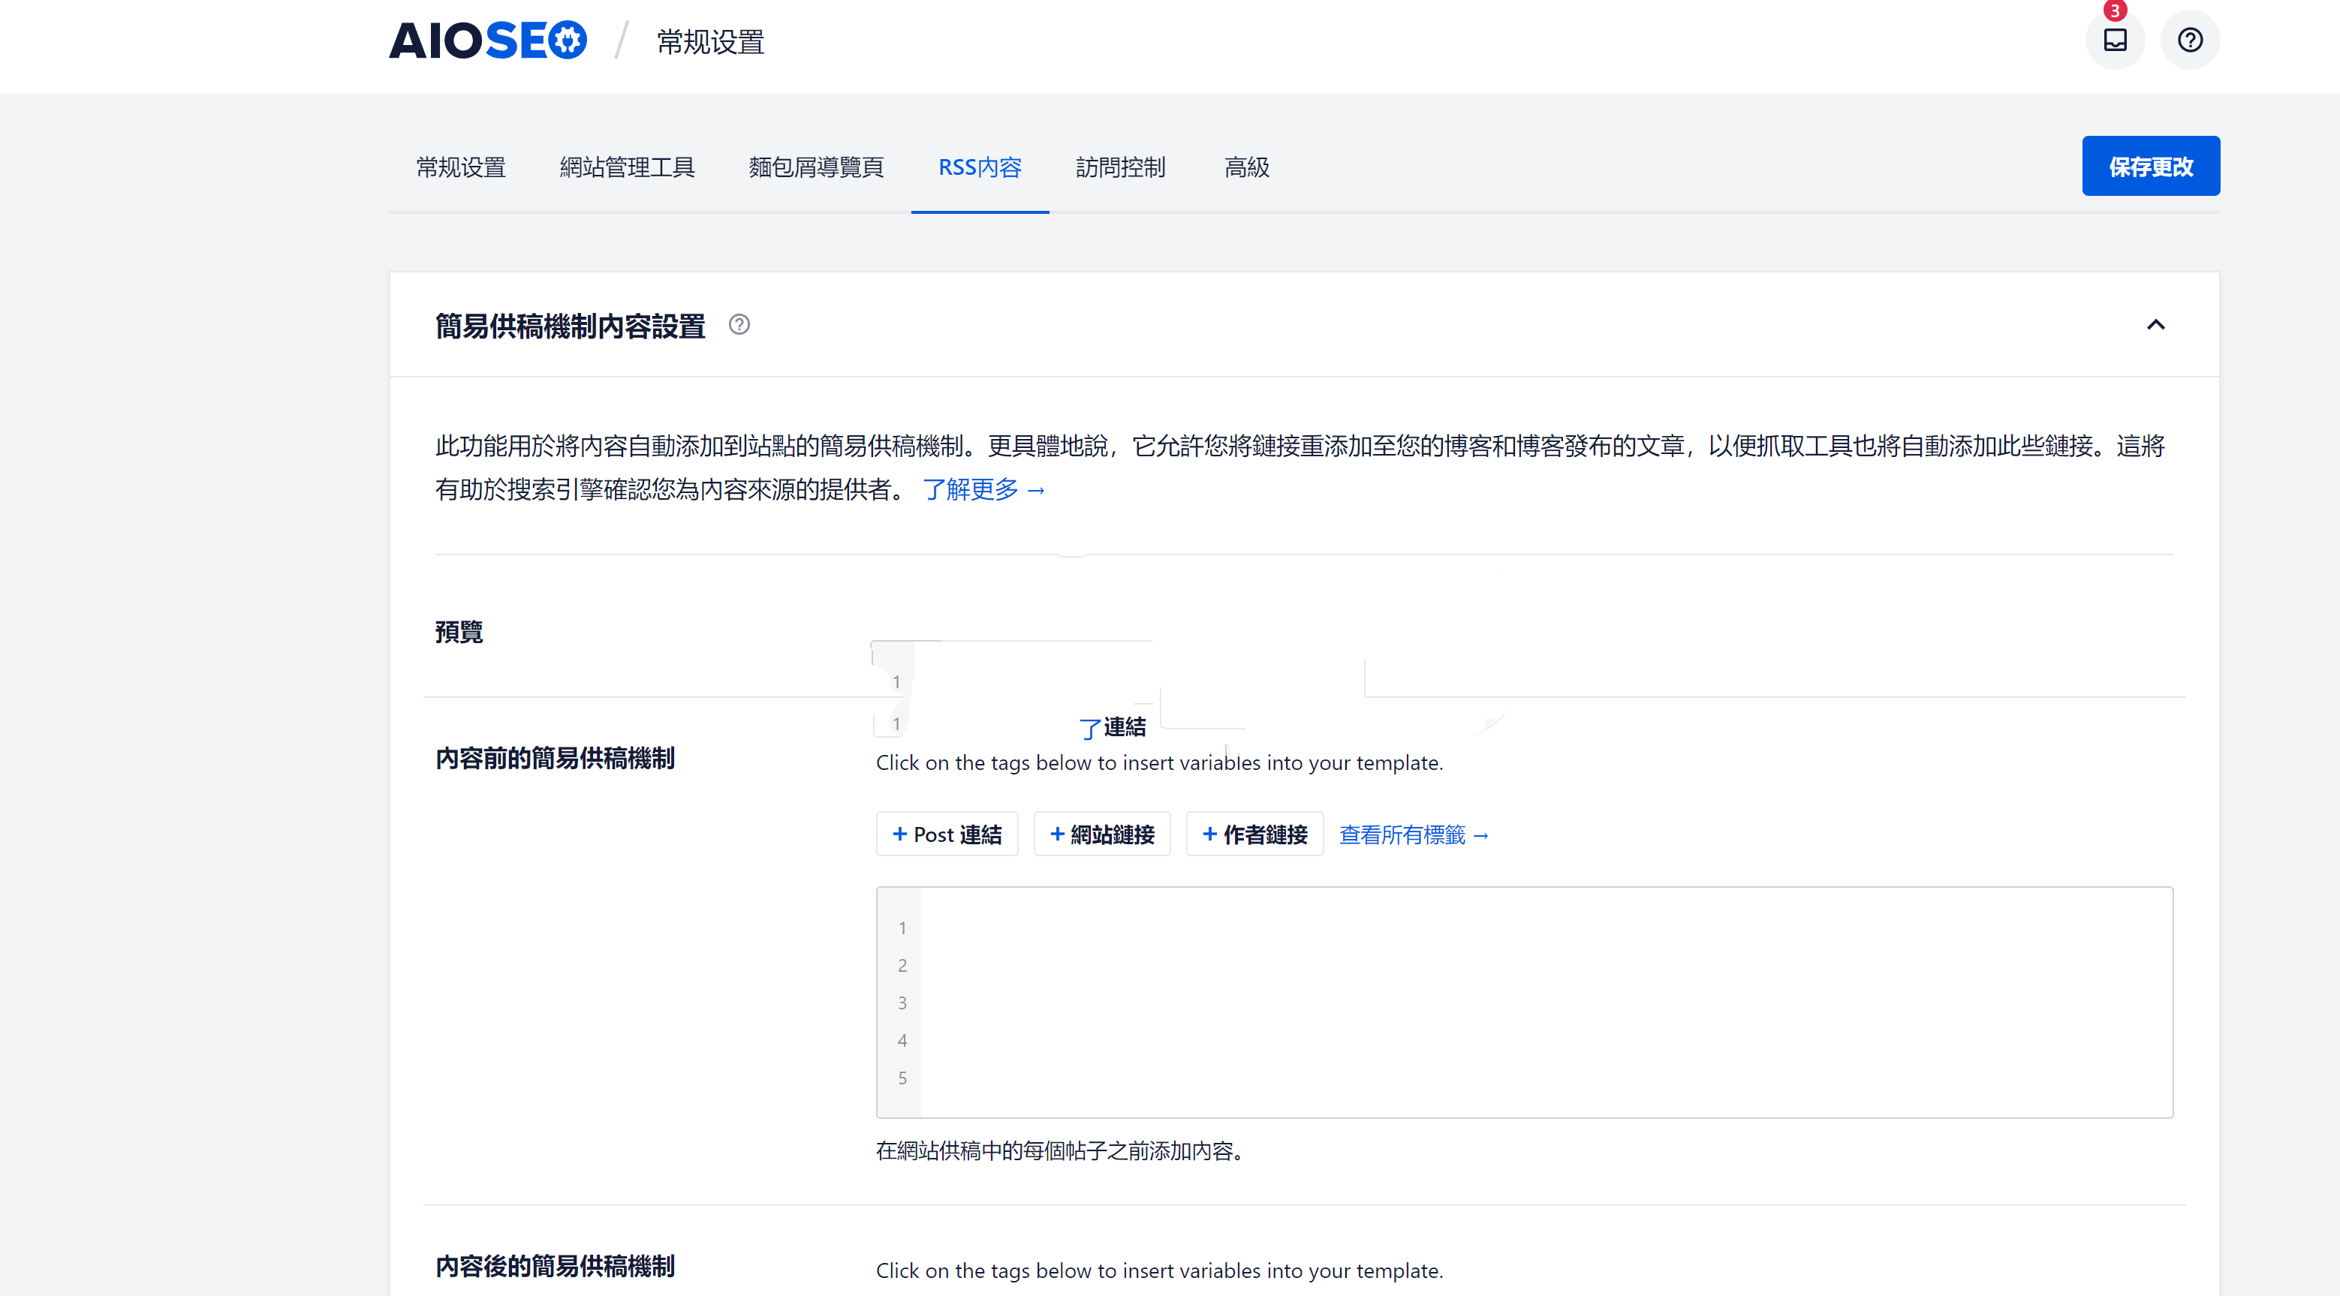Viewport: 2340px width, 1296px height.
Task: Click help icon beside 簡易供稿機制內容設置 heading
Action: pos(739,324)
